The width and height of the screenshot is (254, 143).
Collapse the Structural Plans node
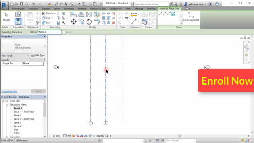pyautogui.click(x=7, y=105)
